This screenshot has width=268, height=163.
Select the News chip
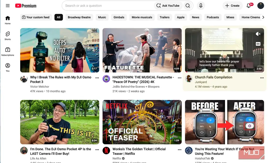[x=196, y=17]
